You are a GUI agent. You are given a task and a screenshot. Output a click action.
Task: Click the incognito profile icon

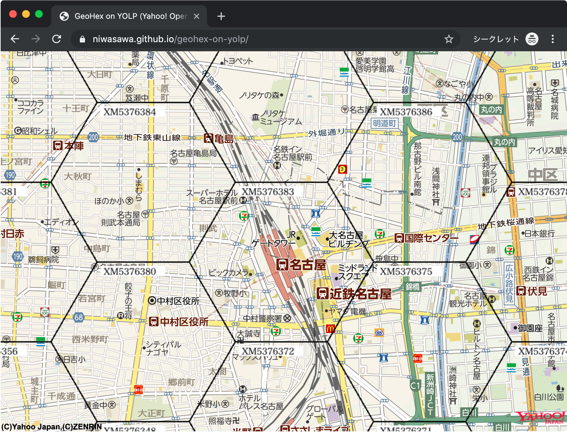coord(532,39)
